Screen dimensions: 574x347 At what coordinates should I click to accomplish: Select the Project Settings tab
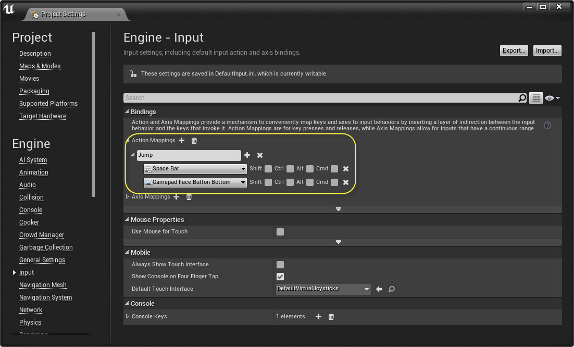point(64,14)
